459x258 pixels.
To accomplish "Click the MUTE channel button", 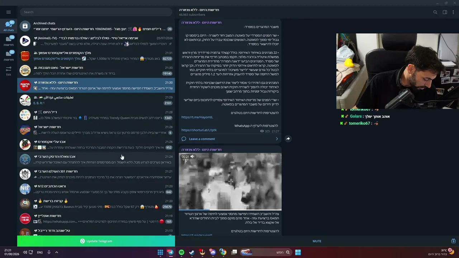I will coord(317,241).
